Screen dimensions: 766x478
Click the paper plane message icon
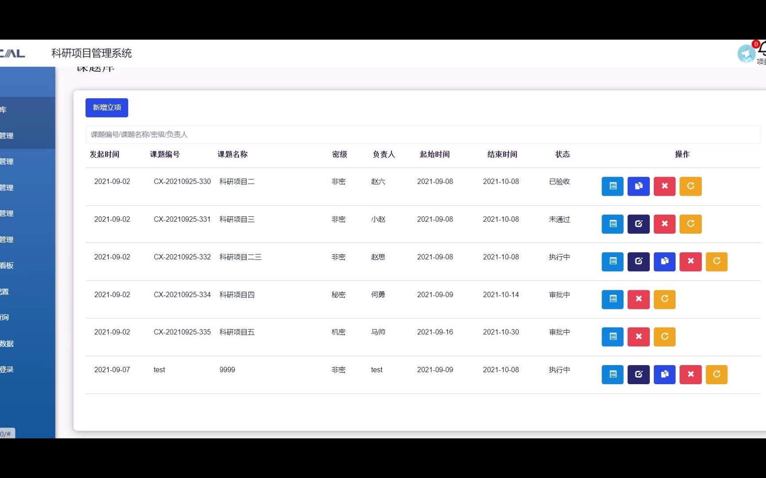746,54
